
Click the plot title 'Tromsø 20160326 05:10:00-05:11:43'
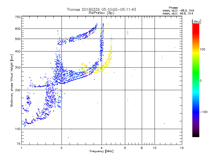coord(101,9)
